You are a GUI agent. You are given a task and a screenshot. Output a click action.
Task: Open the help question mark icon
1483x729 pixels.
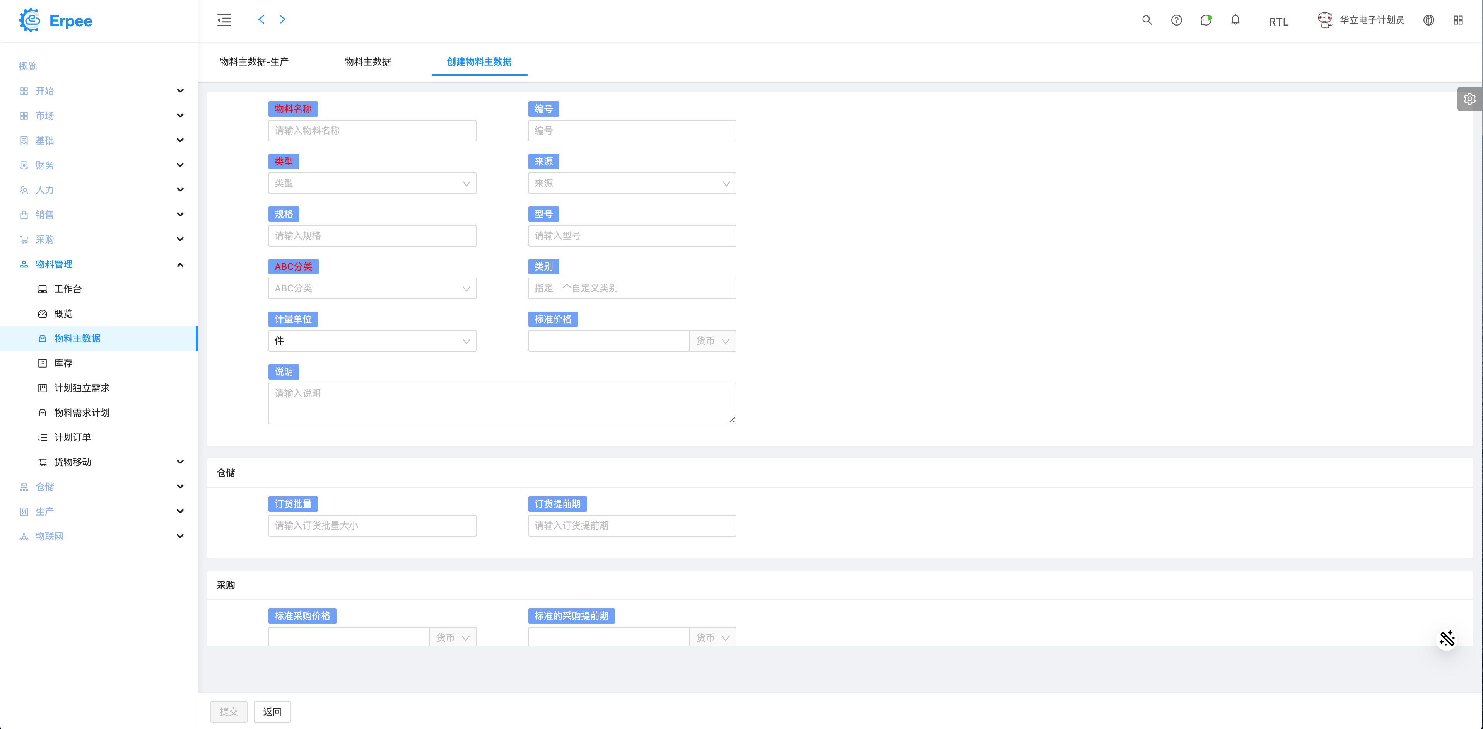pyautogui.click(x=1176, y=20)
